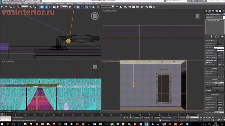The height and width of the screenshot is (126, 225).
Task: Open the Rendering menu
Action: coord(70,3)
